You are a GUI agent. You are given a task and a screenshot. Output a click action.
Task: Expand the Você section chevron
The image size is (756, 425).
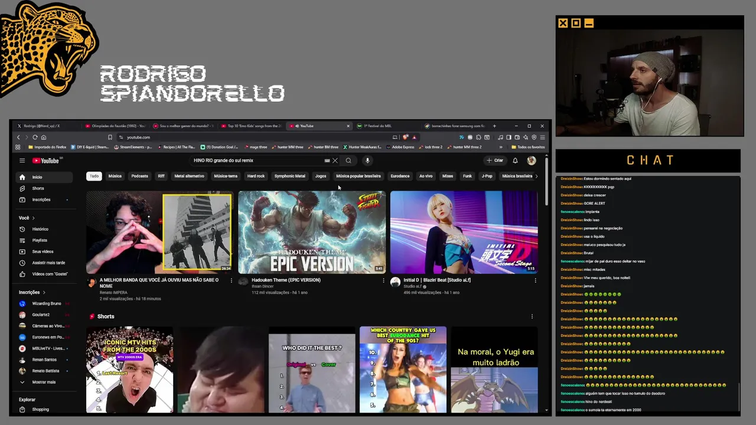pyautogui.click(x=34, y=218)
